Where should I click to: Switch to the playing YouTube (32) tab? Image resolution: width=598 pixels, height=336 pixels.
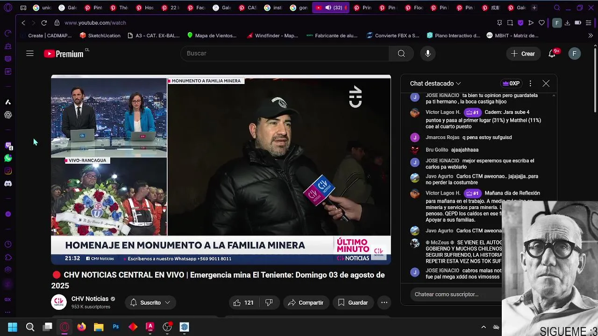[330, 8]
